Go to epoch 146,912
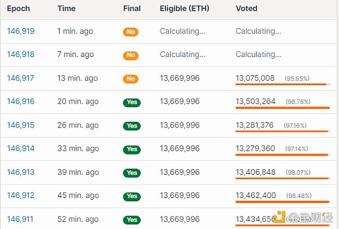The image size is (339, 229). (x=21, y=196)
